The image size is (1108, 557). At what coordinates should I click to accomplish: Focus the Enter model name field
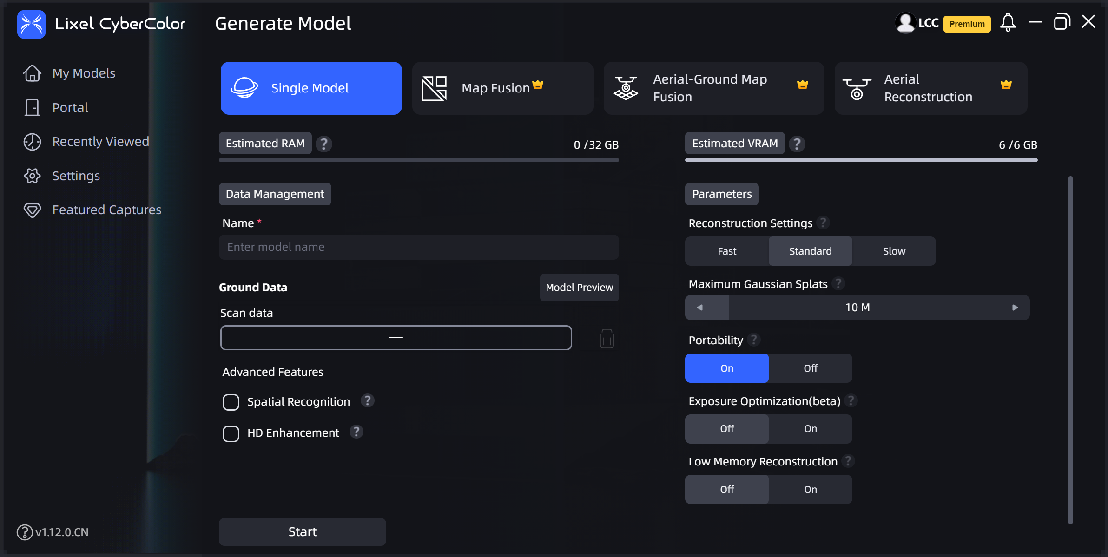[419, 247]
